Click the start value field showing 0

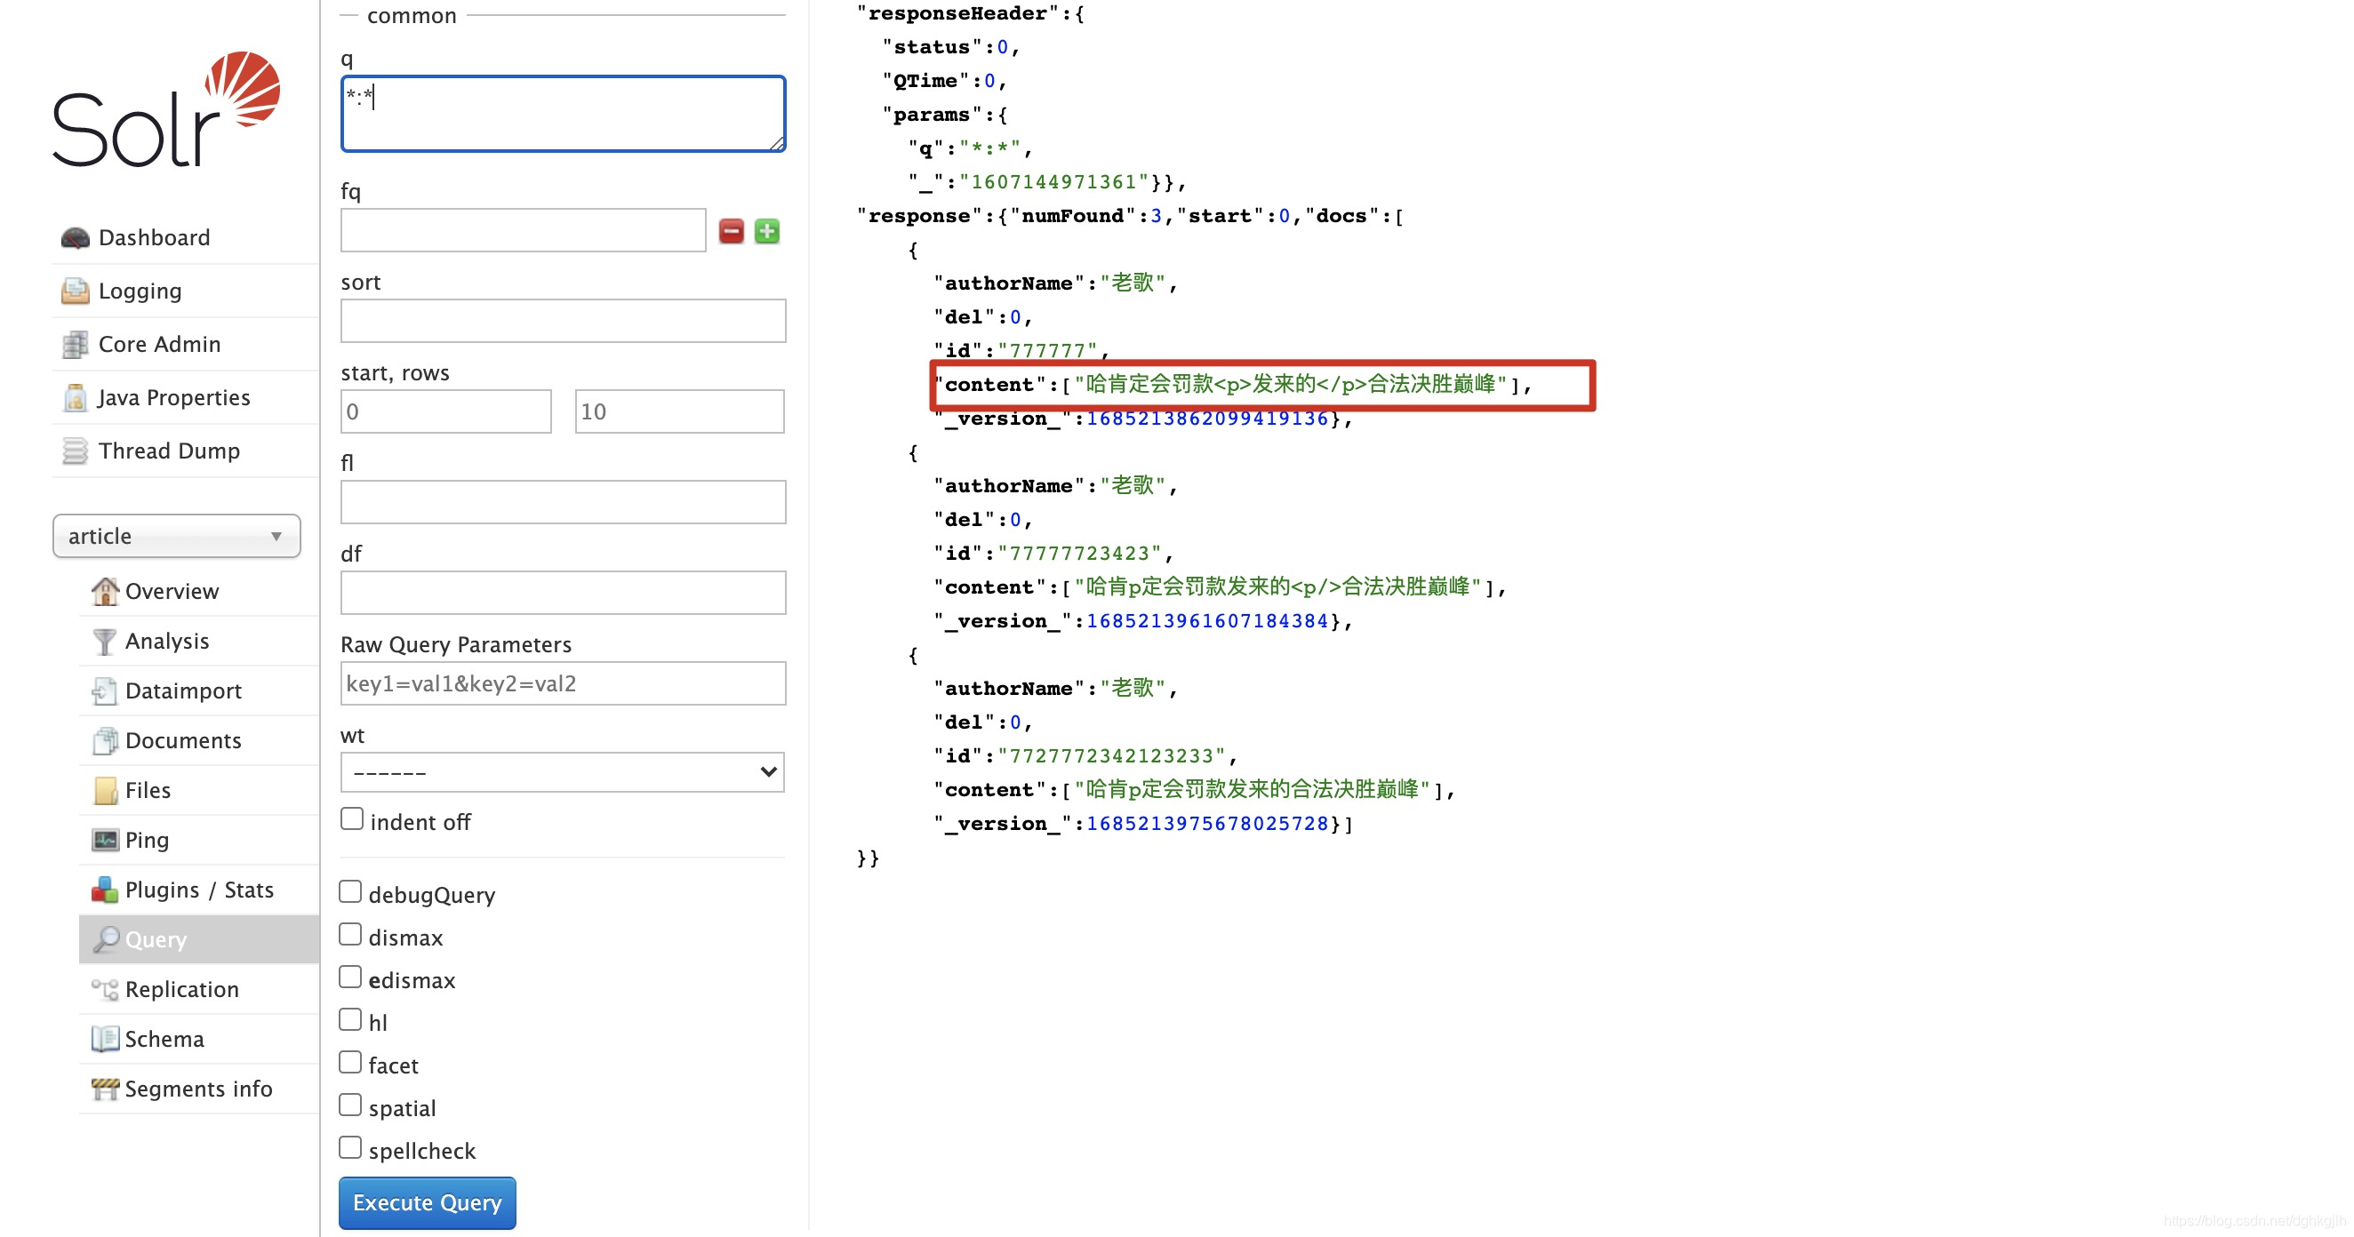coord(446,411)
